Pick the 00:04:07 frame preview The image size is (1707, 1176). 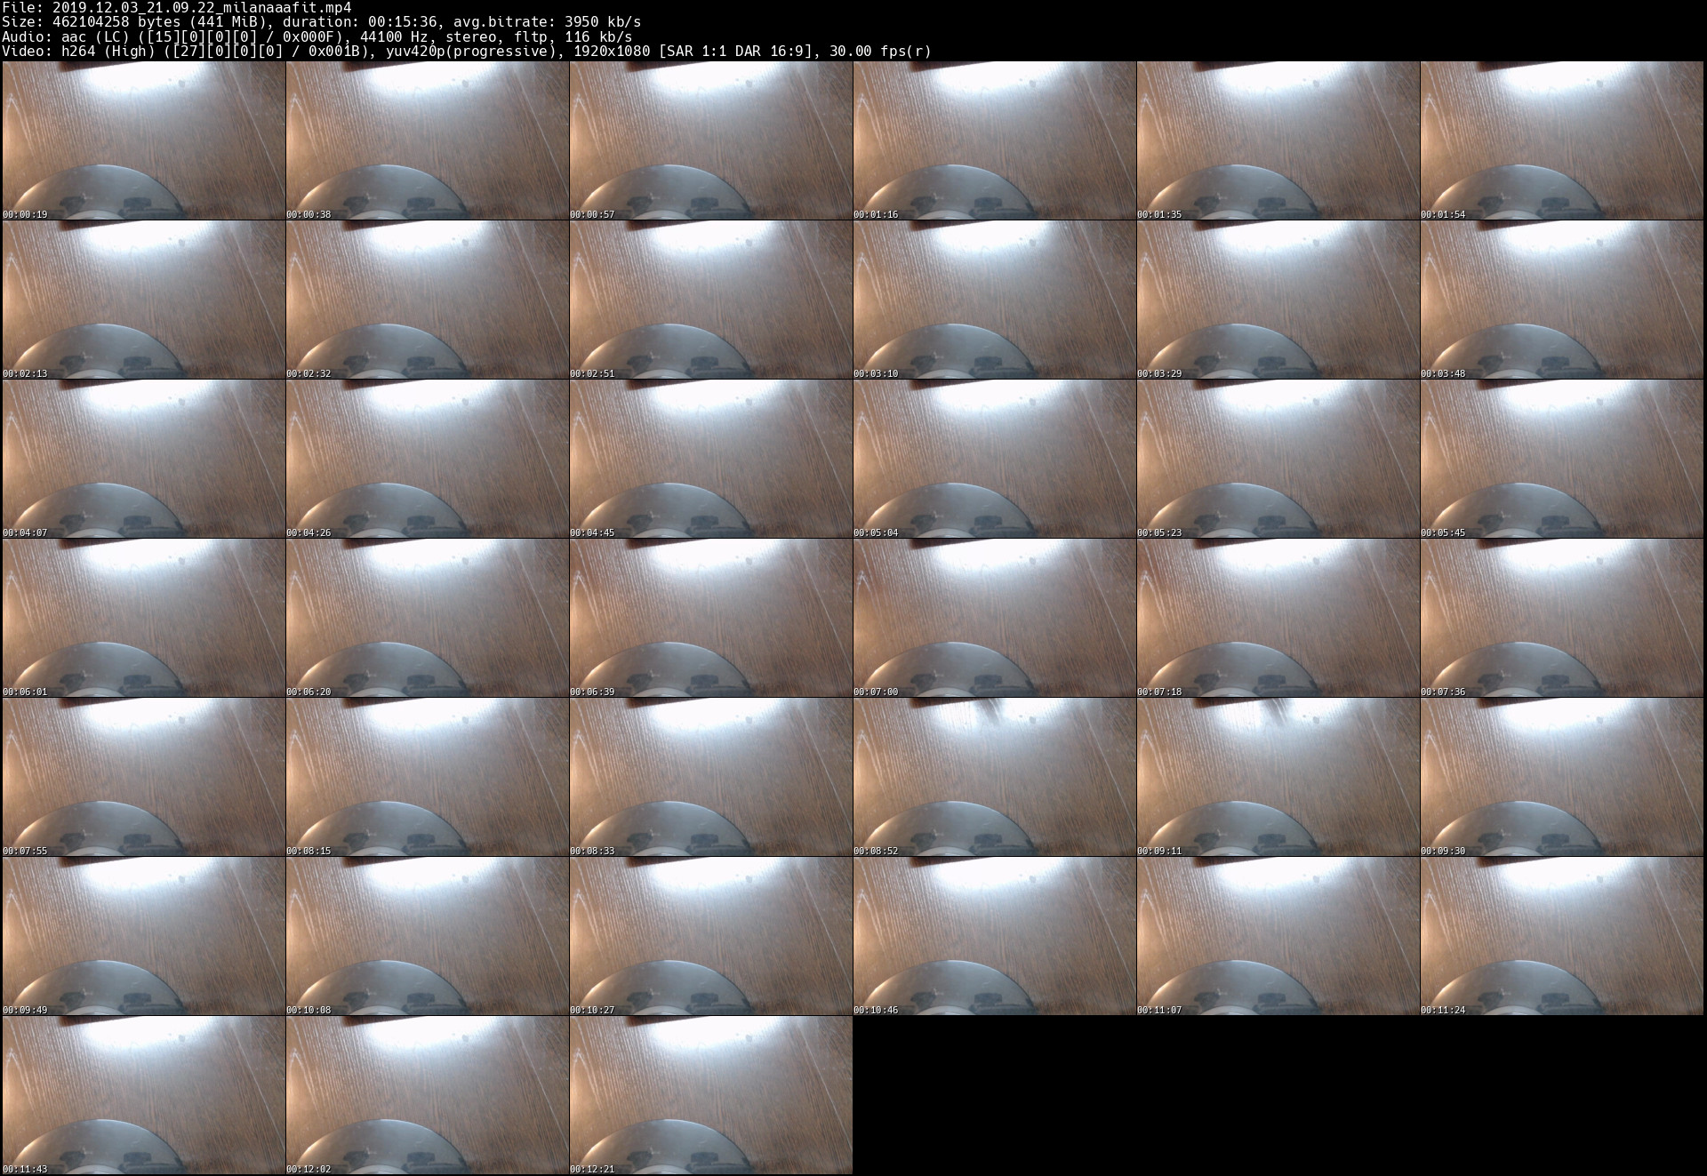(x=143, y=459)
